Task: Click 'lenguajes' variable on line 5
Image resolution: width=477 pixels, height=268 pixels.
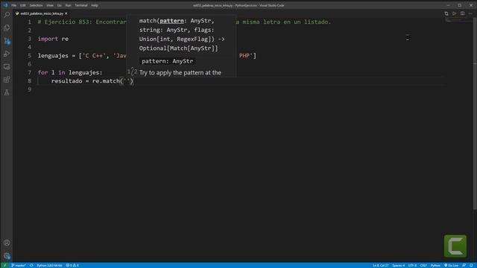Action: click(x=53, y=56)
